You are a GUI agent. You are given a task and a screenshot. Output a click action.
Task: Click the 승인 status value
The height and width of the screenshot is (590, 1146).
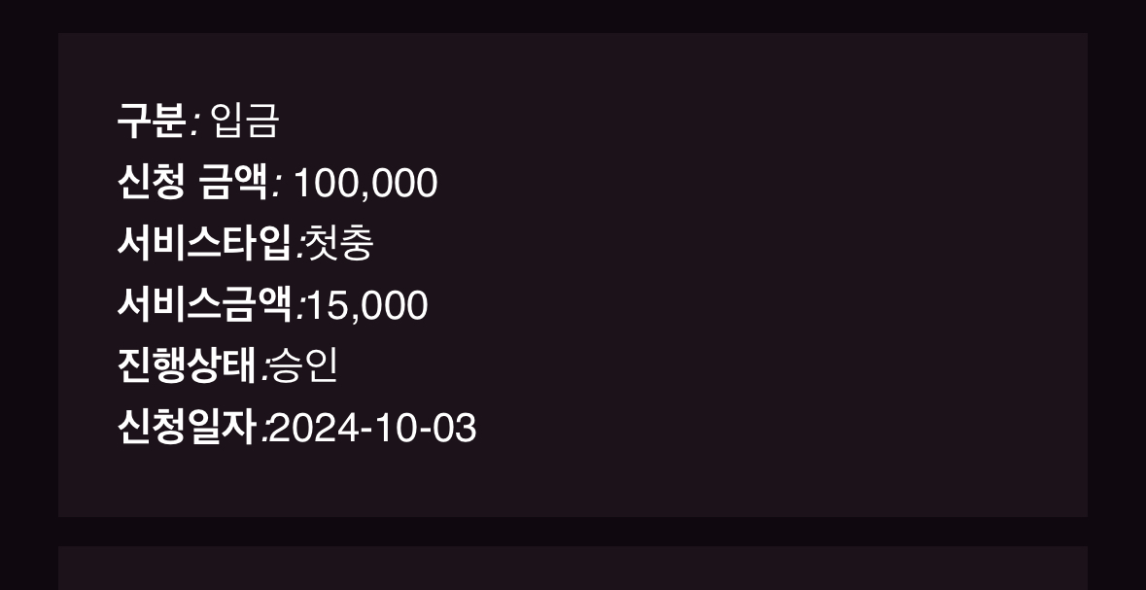coord(304,366)
